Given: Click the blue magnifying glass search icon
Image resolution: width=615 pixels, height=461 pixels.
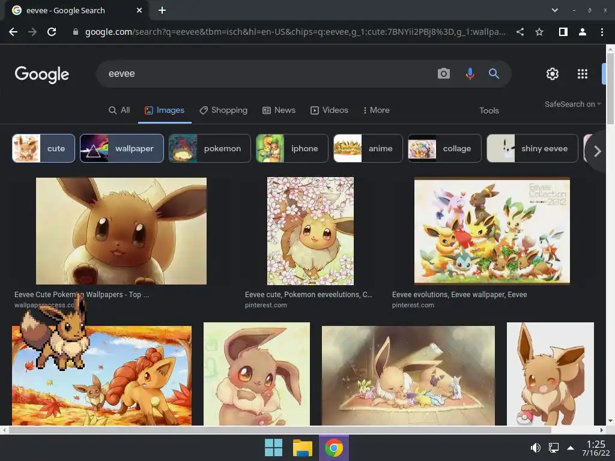Looking at the screenshot, I should tap(494, 73).
